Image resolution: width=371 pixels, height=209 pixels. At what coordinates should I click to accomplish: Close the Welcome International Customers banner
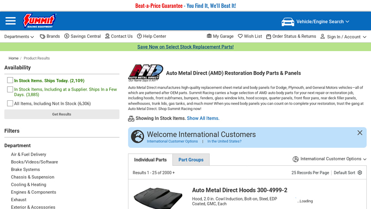tap(360, 133)
